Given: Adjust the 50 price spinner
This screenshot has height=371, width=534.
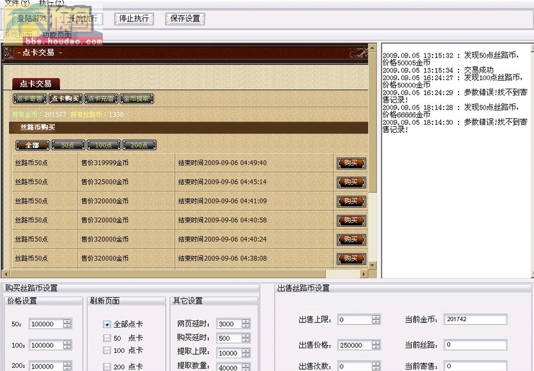Looking at the screenshot, I should (x=67, y=324).
